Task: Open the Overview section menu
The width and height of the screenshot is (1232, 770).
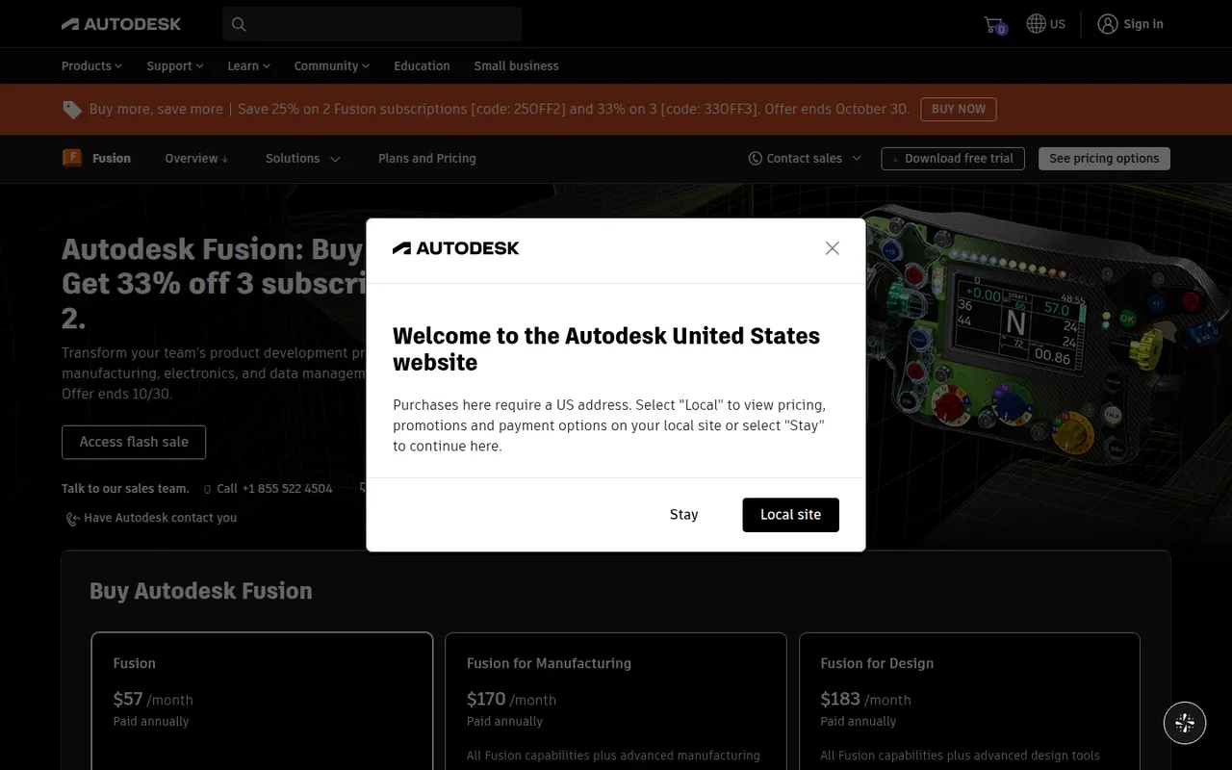Action: pos(197,158)
